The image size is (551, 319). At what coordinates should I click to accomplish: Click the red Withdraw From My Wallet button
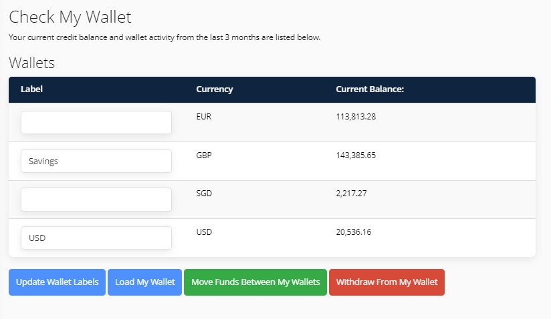(387, 282)
